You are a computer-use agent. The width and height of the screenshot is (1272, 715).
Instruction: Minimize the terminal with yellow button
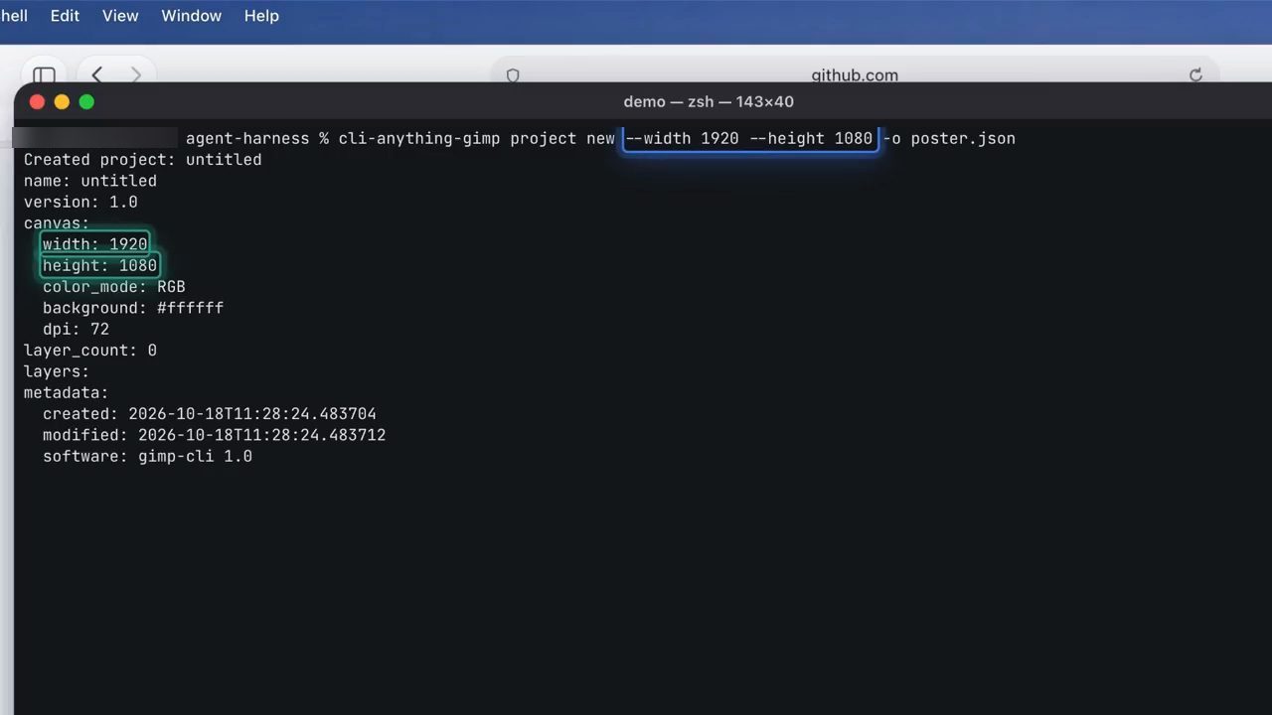pos(62,101)
